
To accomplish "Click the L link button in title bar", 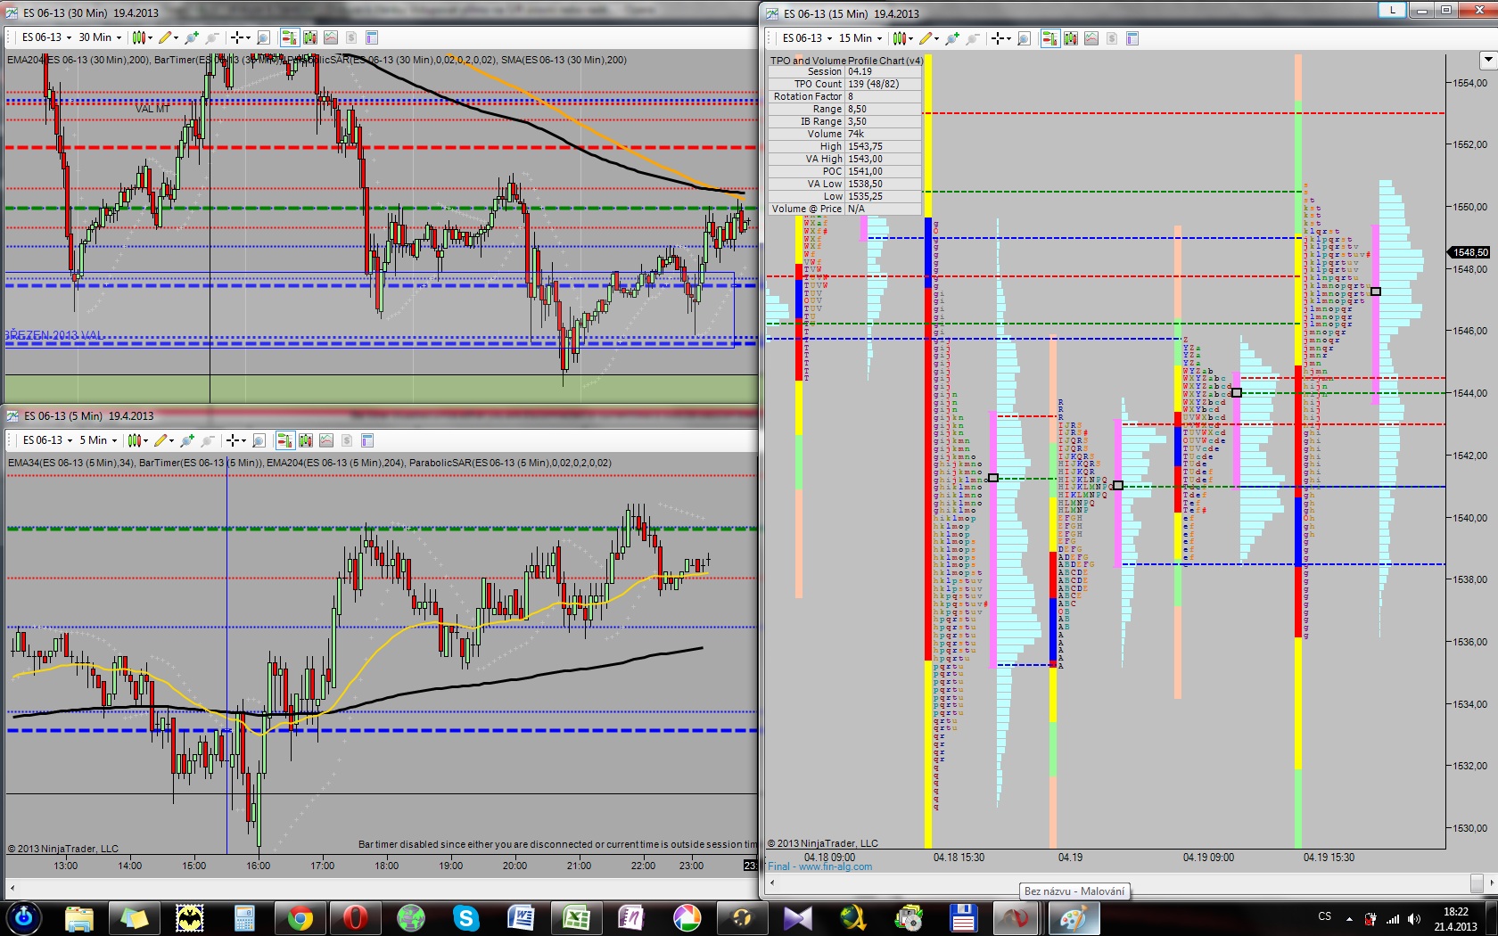I will [1392, 11].
